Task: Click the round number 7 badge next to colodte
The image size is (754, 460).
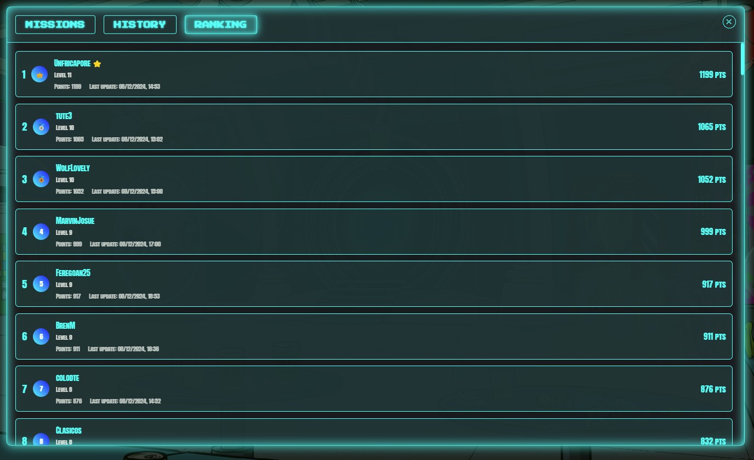Action: click(41, 389)
